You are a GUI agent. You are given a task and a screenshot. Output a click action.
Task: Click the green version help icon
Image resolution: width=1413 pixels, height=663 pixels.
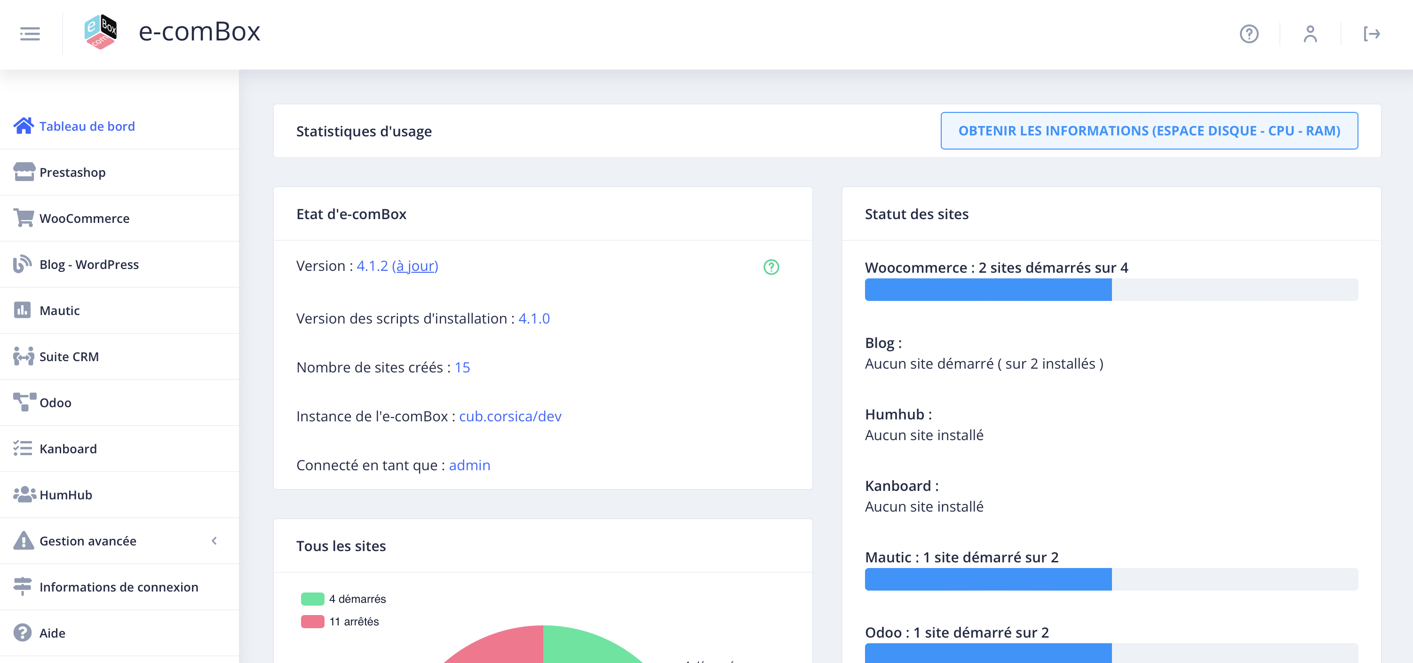coord(770,267)
